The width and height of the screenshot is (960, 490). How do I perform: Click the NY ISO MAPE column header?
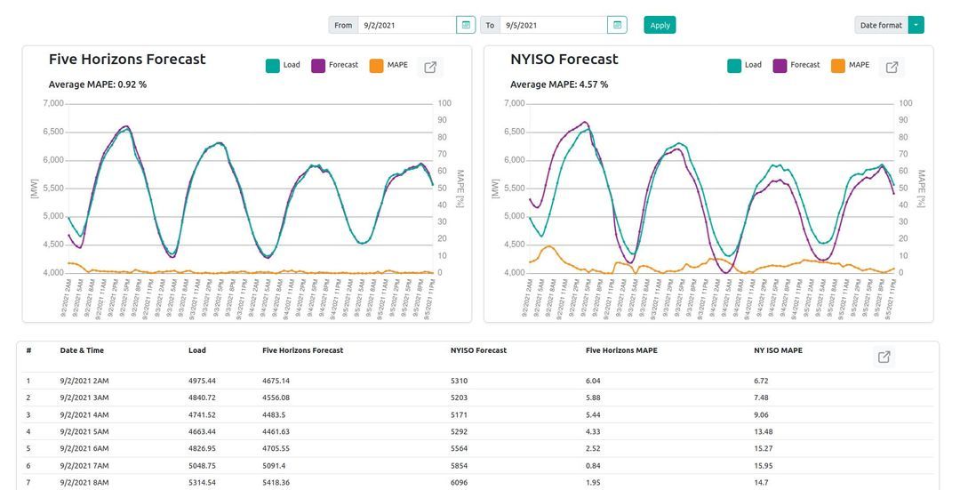[778, 350]
